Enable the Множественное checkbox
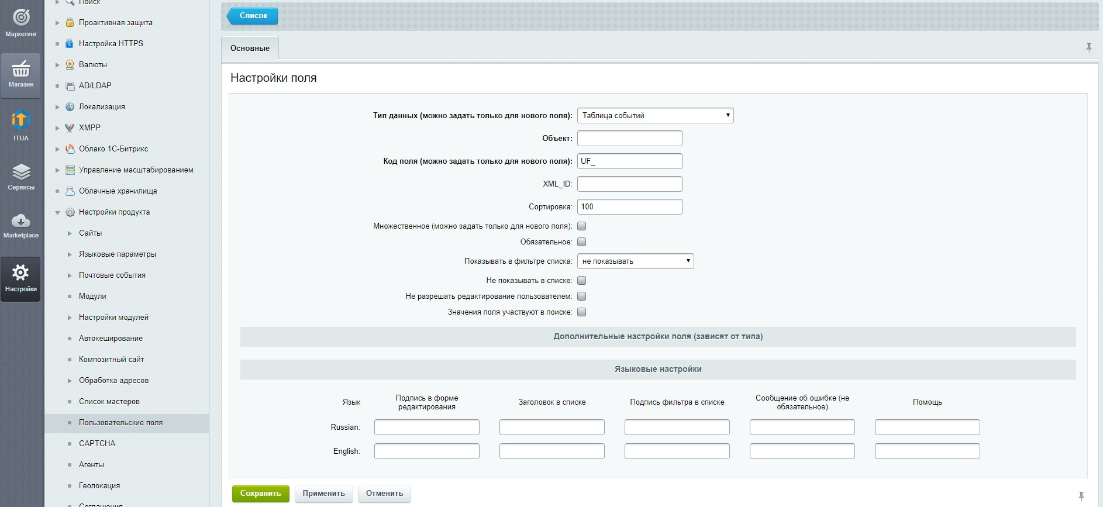Viewport: 1103px width, 507px height. click(582, 226)
